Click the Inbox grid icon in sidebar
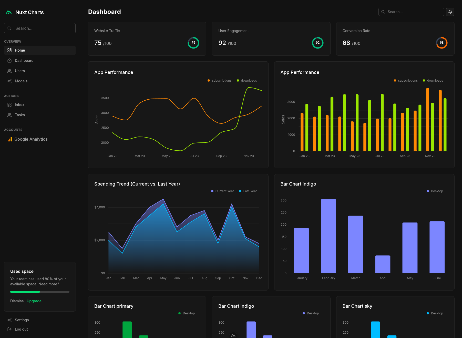 pos(9,105)
